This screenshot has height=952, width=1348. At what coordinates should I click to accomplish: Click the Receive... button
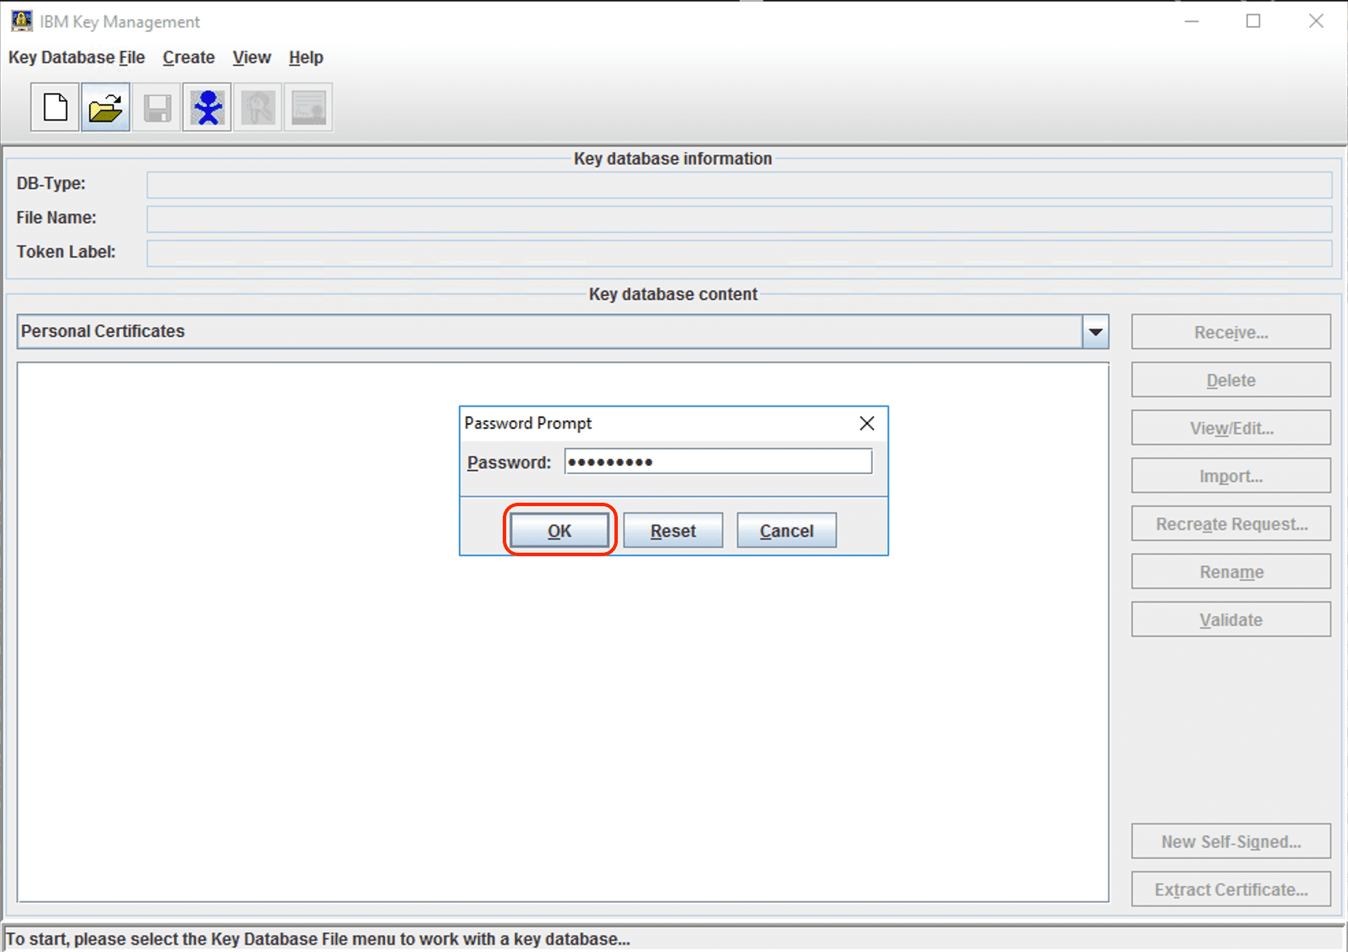[1231, 332]
